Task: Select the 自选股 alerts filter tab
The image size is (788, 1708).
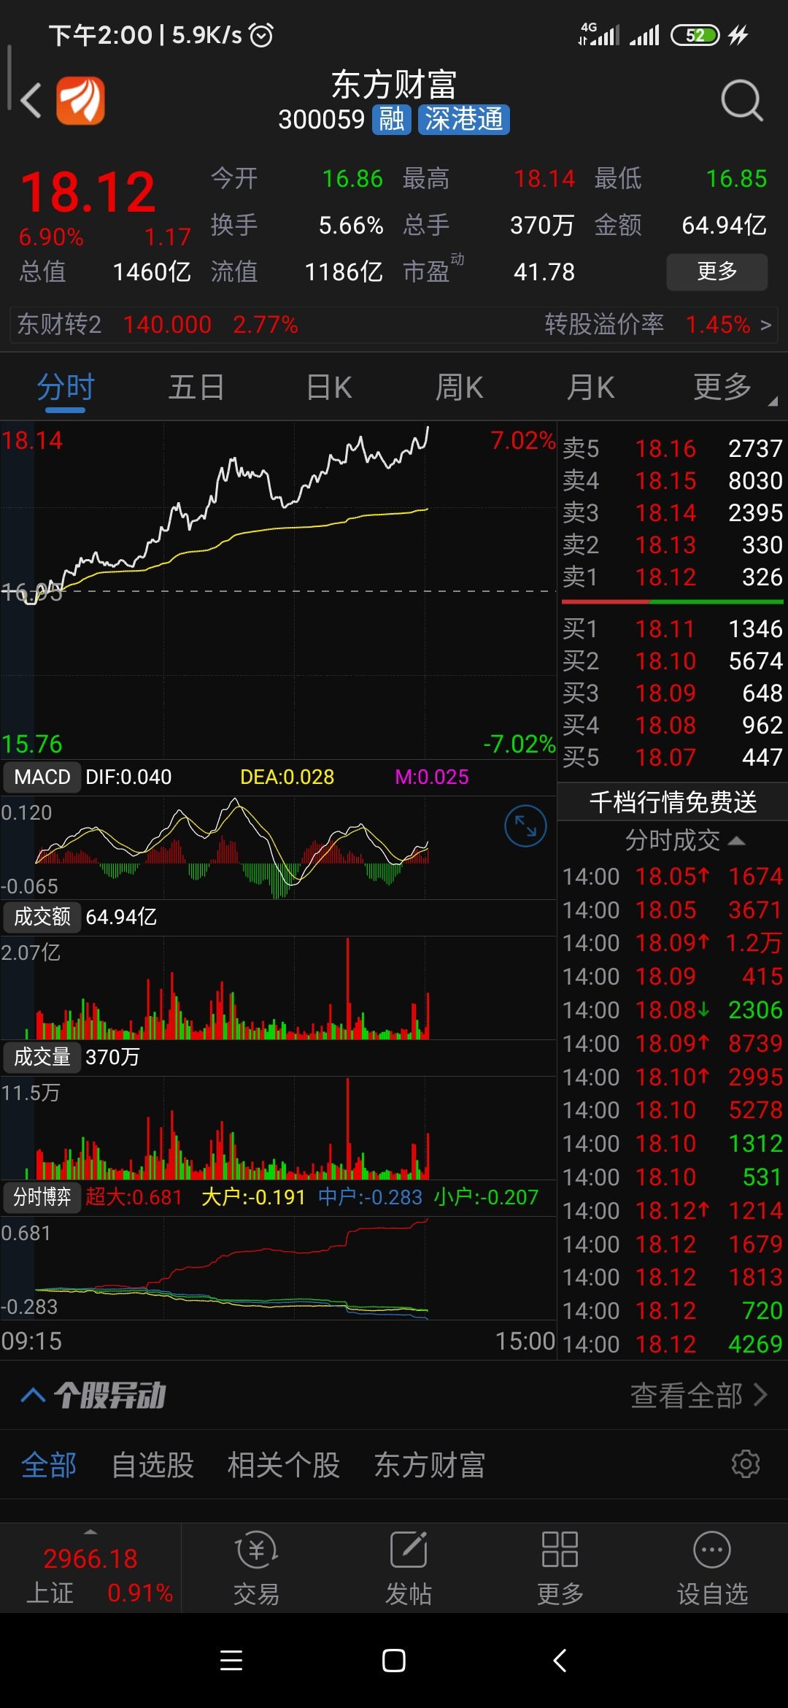Action: (x=152, y=1465)
